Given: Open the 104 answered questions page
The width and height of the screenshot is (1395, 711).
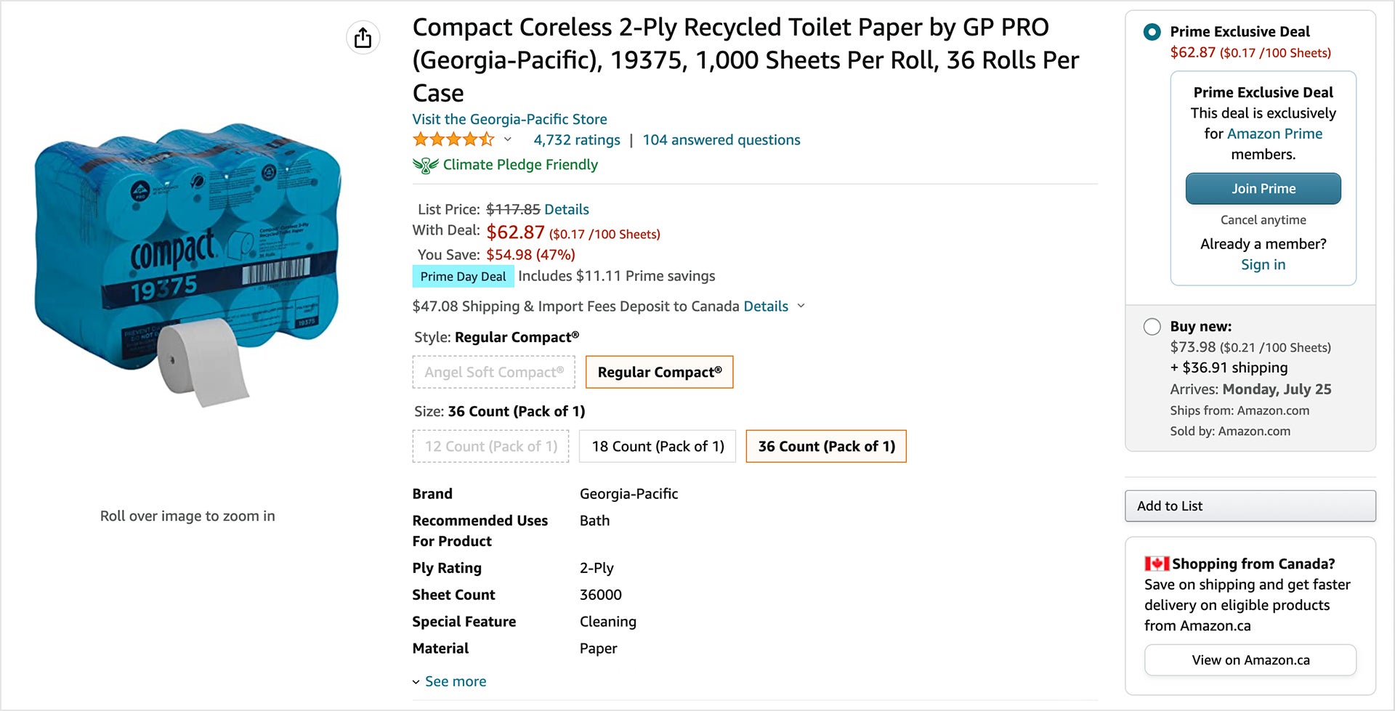Looking at the screenshot, I should pyautogui.click(x=721, y=139).
